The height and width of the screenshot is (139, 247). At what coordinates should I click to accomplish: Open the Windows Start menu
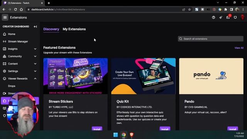pyautogui.click(x=116, y=135)
